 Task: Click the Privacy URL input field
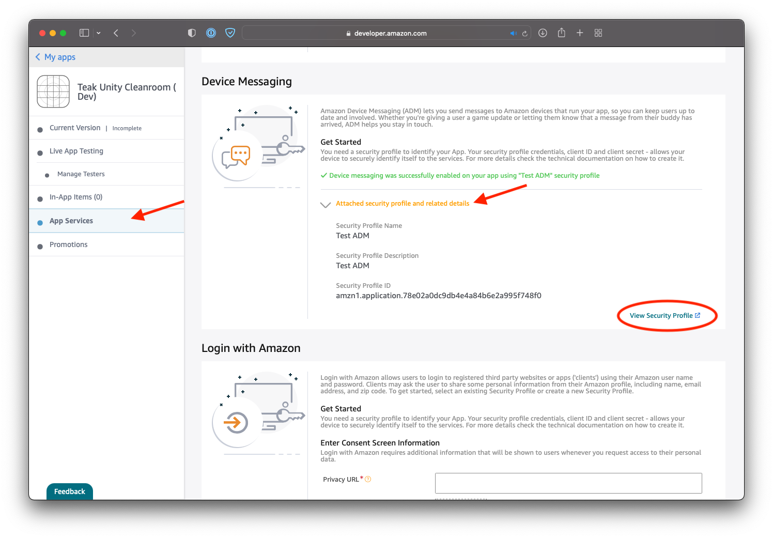click(568, 483)
